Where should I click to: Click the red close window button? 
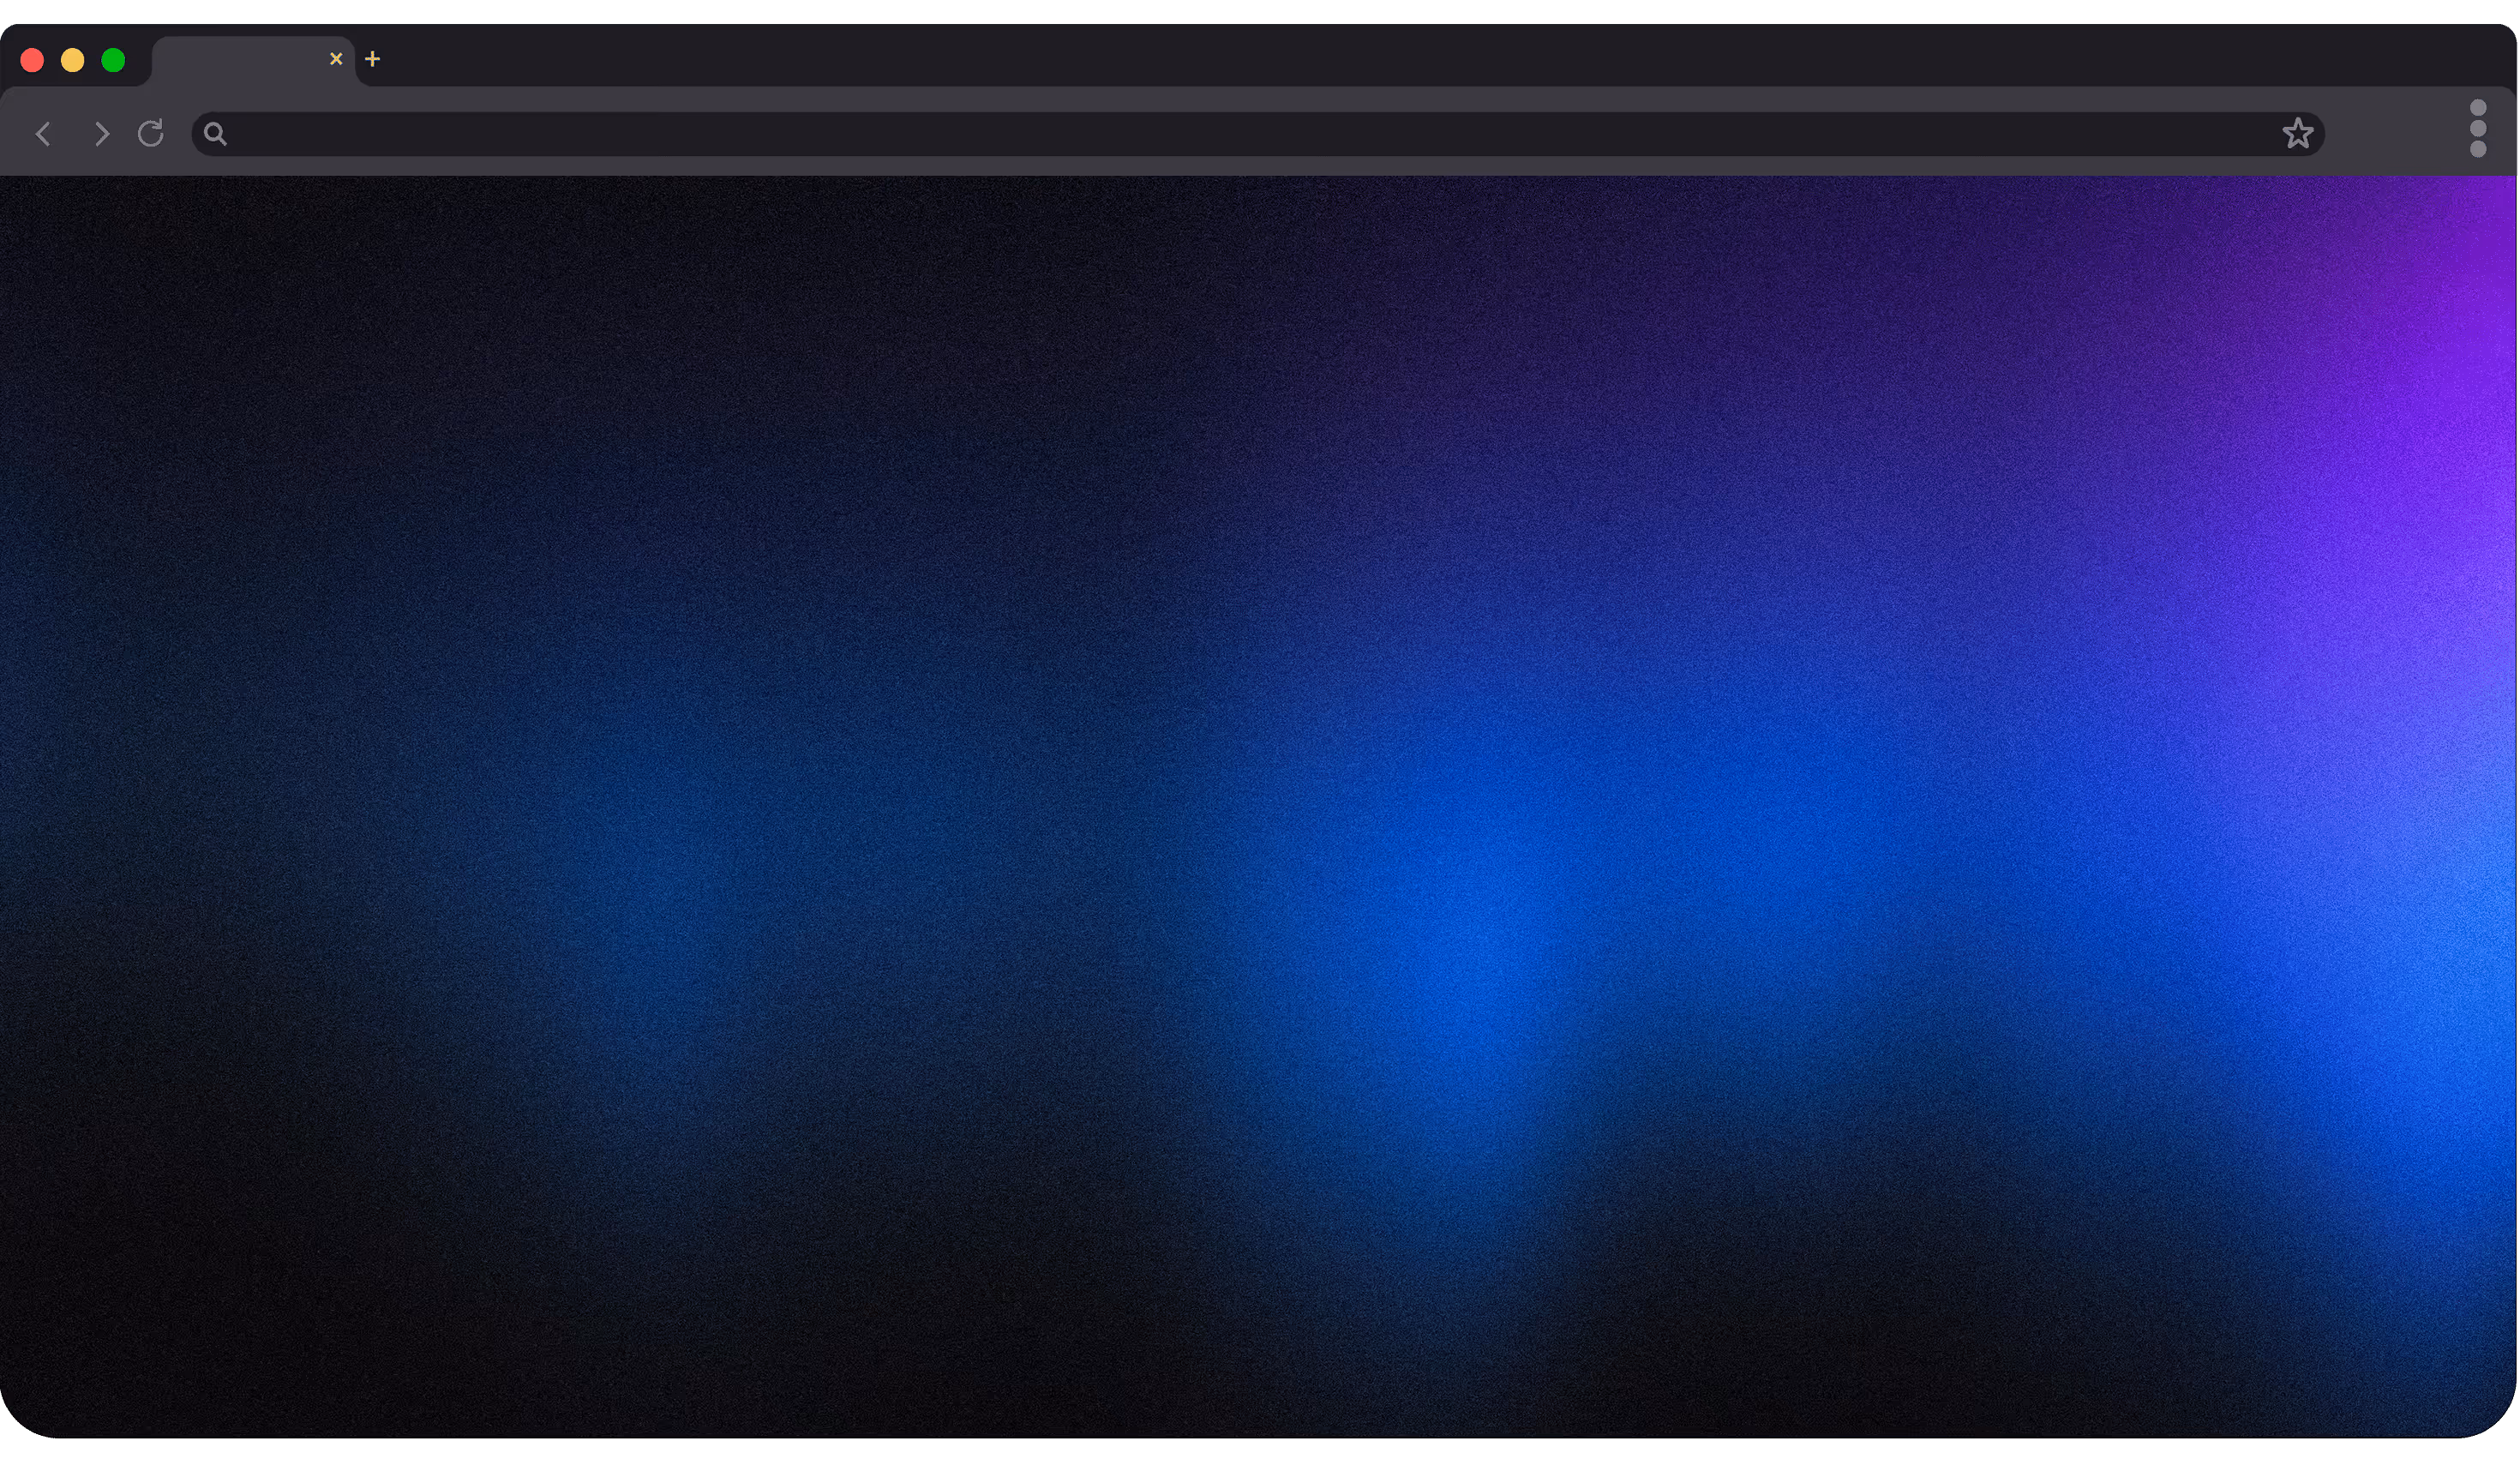32,60
